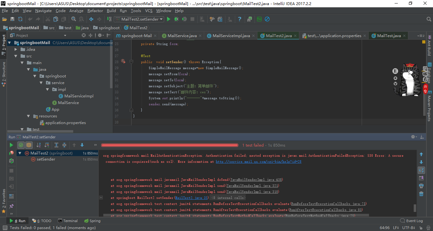Click the Debug bug icon
Screen dimensions: 433x231
pyautogui.click(x=177, y=19)
